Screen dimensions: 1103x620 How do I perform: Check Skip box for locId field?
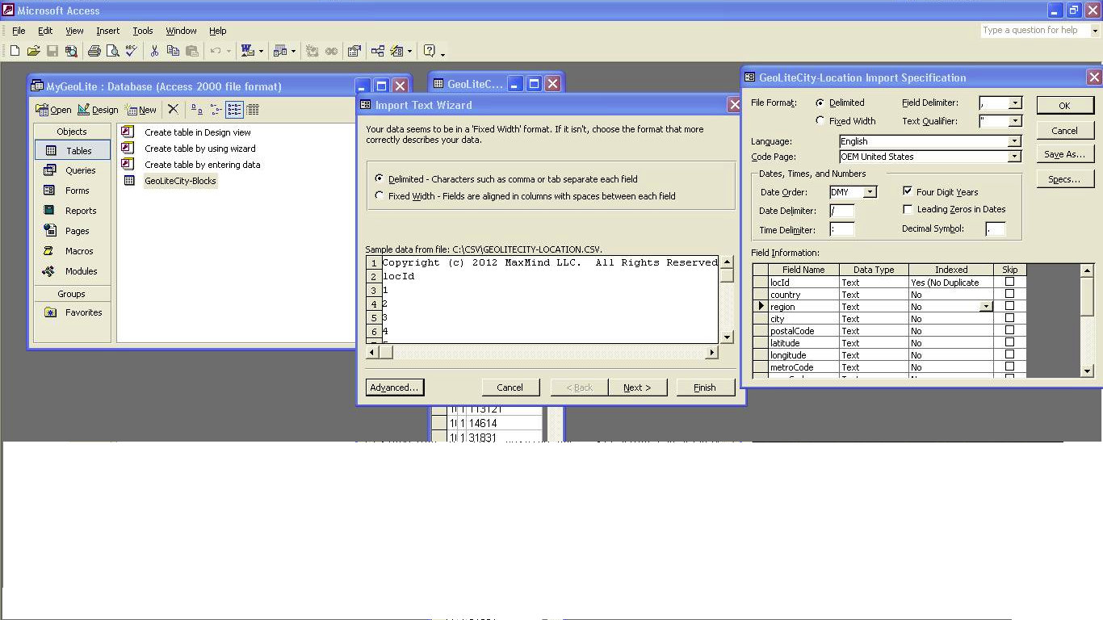click(x=1009, y=282)
